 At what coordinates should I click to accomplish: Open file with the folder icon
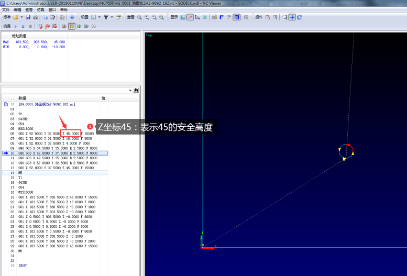point(16,17)
